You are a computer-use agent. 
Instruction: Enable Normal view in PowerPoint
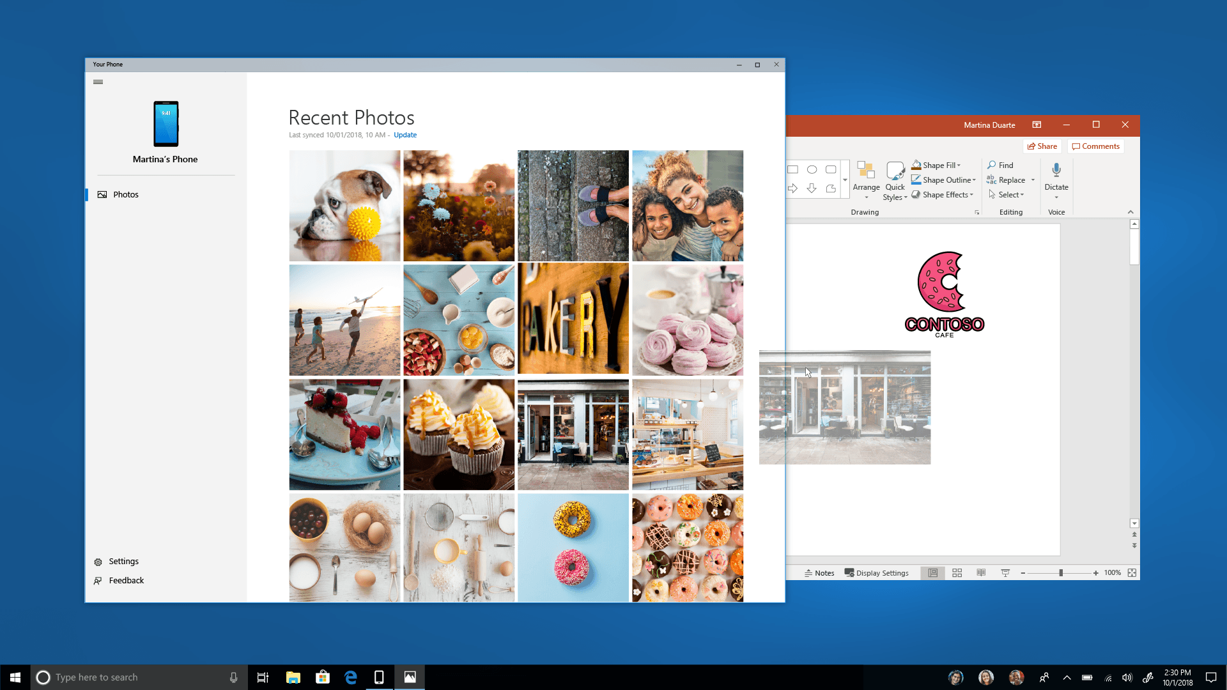point(932,573)
